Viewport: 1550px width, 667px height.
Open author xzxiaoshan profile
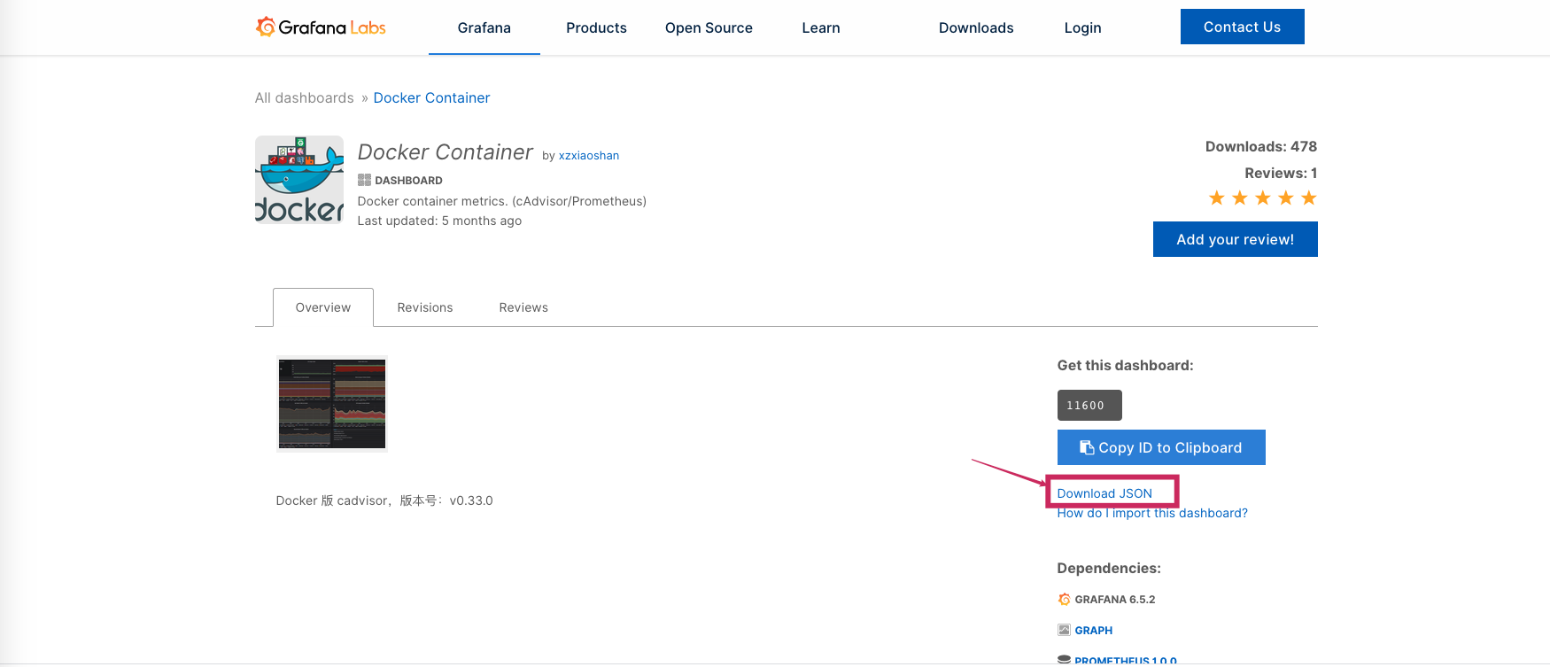588,155
